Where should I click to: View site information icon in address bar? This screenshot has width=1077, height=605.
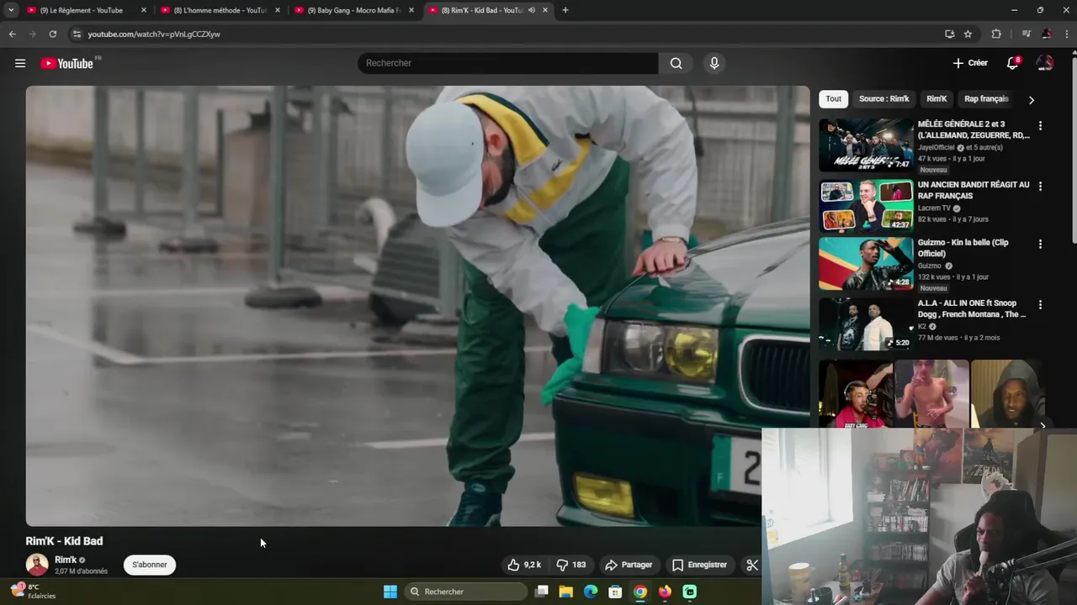pos(77,34)
